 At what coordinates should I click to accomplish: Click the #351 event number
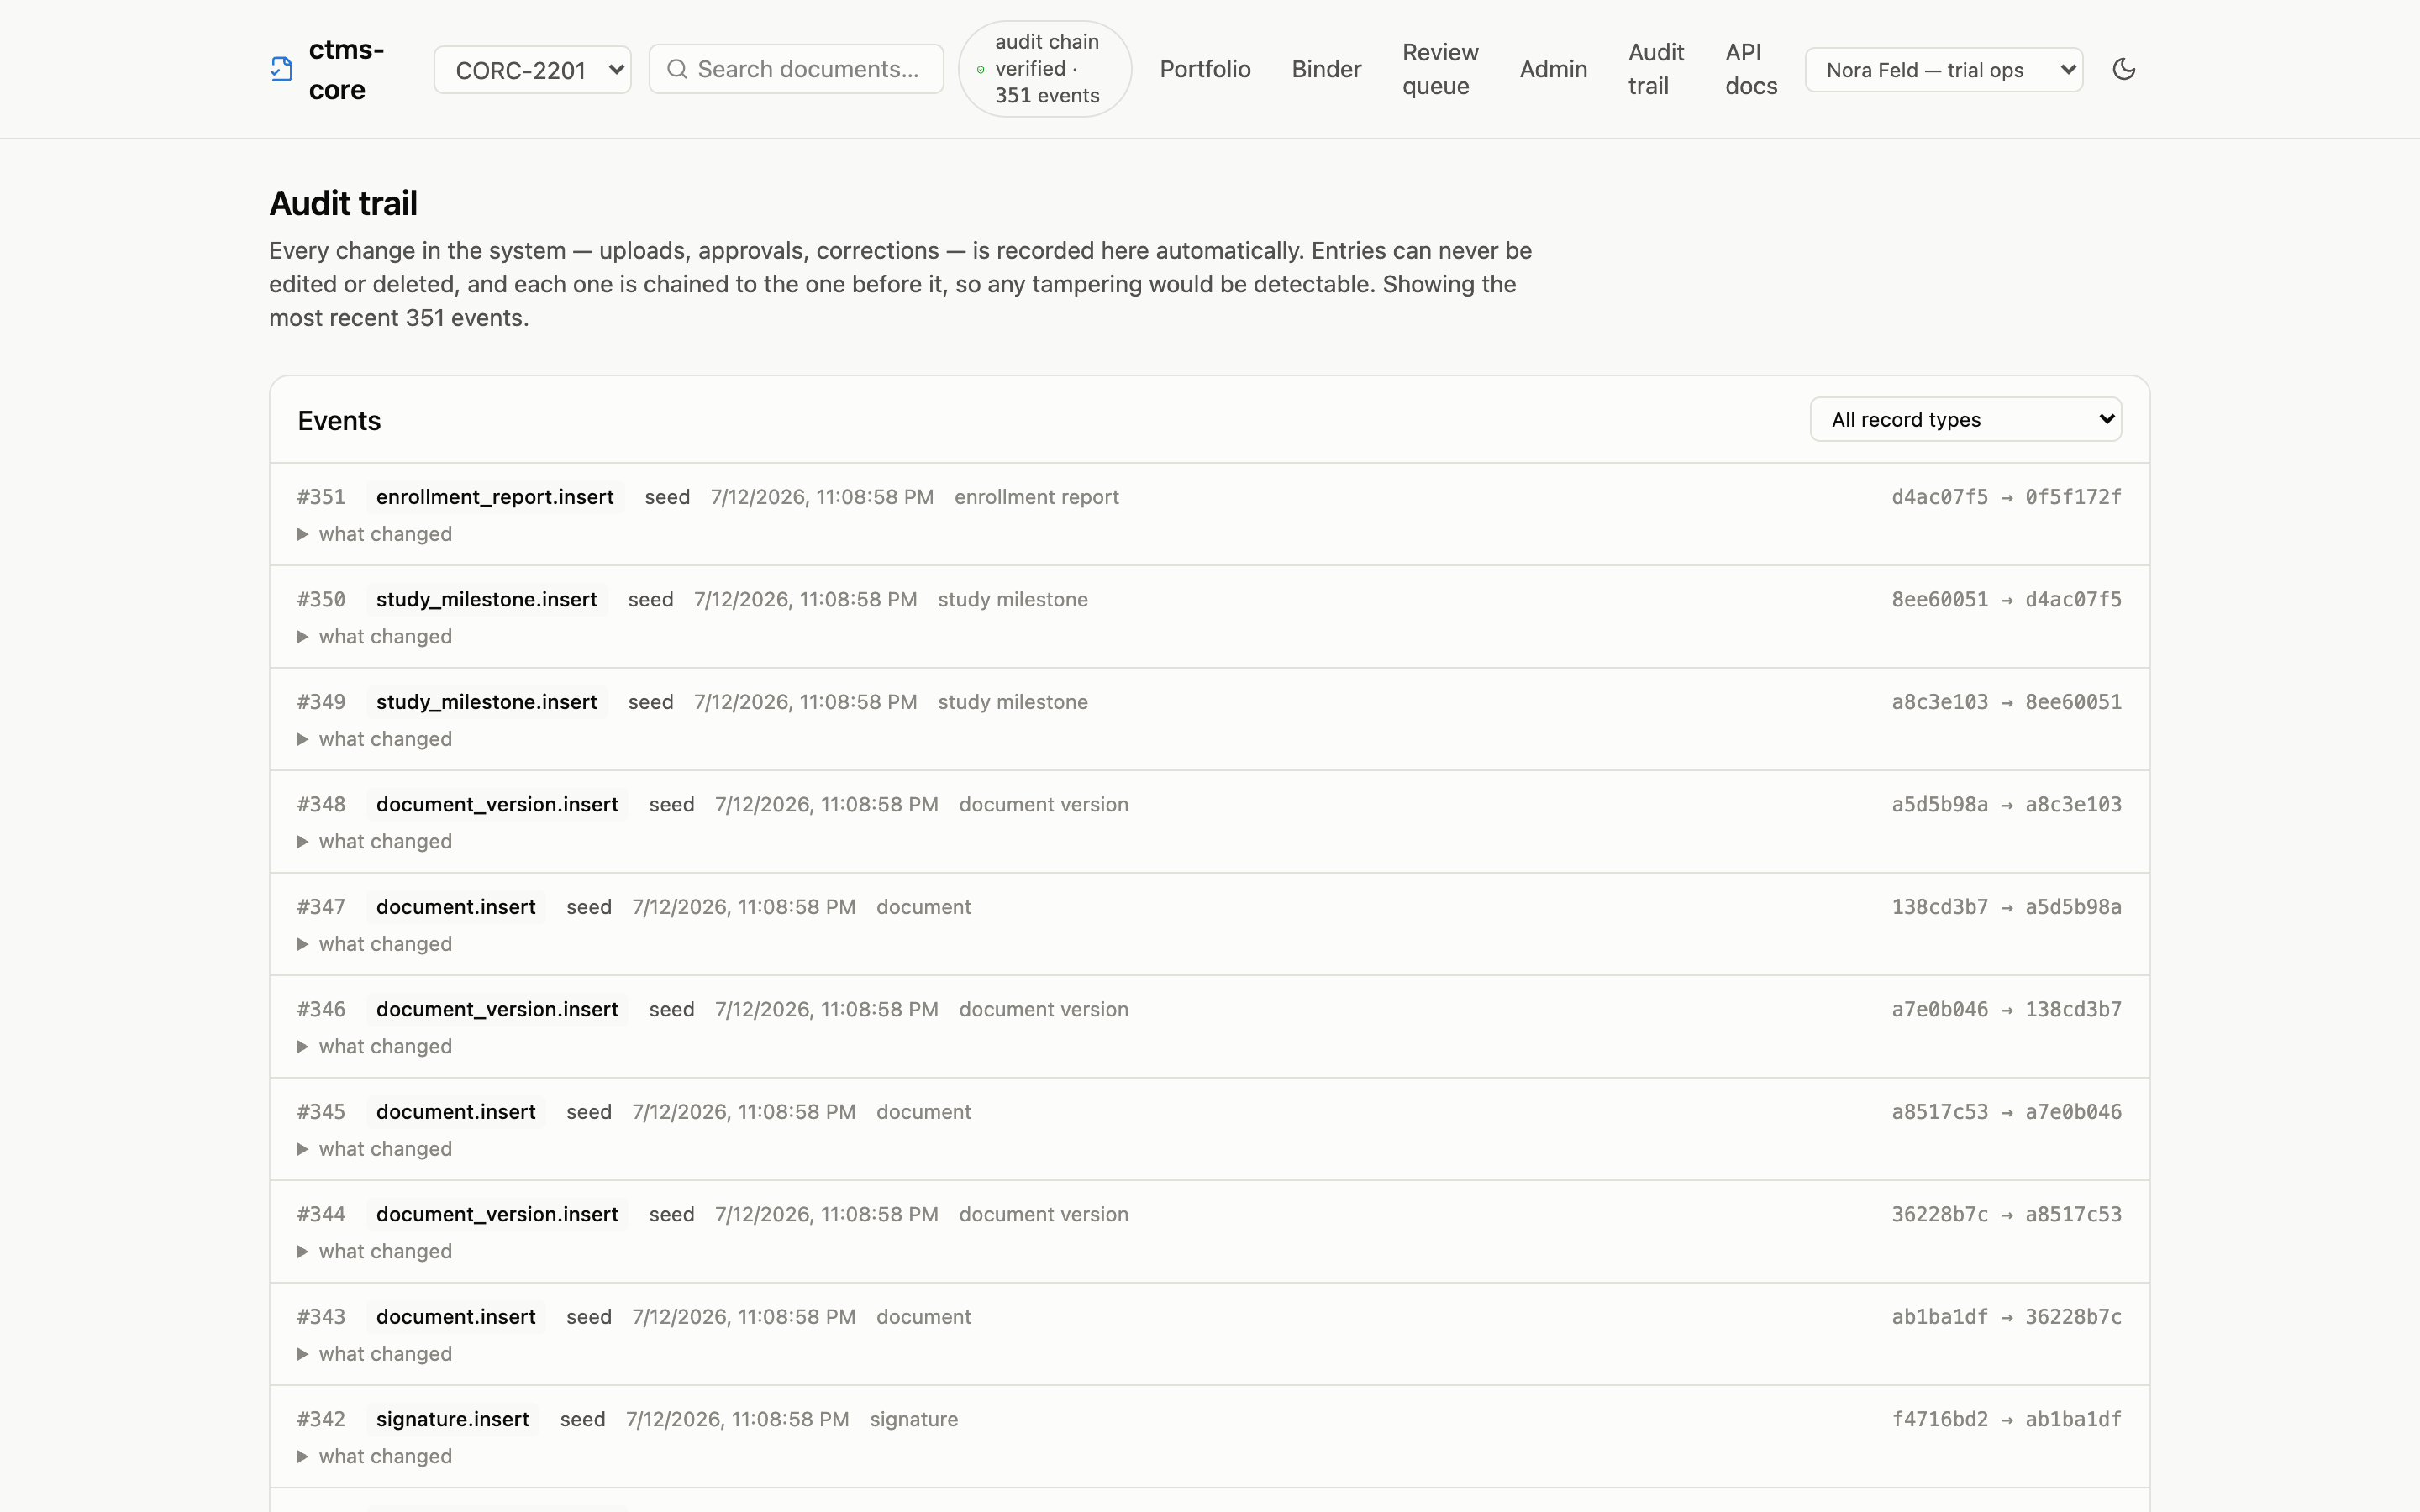tap(321, 497)
